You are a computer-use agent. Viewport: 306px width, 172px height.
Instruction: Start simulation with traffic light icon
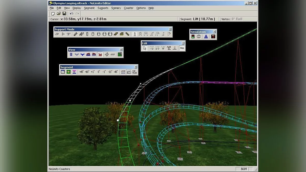point(193,36)
